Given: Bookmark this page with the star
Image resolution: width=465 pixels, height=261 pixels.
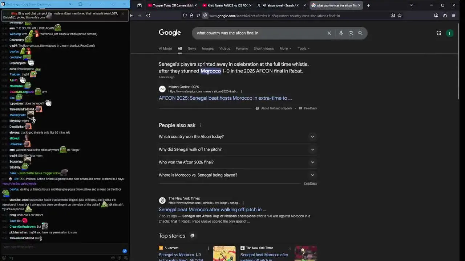Looking at the screenshot, I should pos(399,16).
